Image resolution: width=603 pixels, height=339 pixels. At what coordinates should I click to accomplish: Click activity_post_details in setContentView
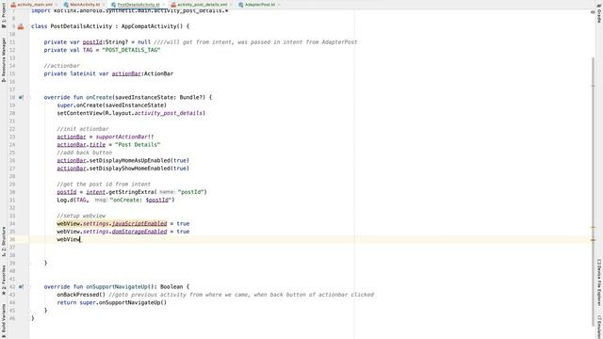(x=168, y=113)
